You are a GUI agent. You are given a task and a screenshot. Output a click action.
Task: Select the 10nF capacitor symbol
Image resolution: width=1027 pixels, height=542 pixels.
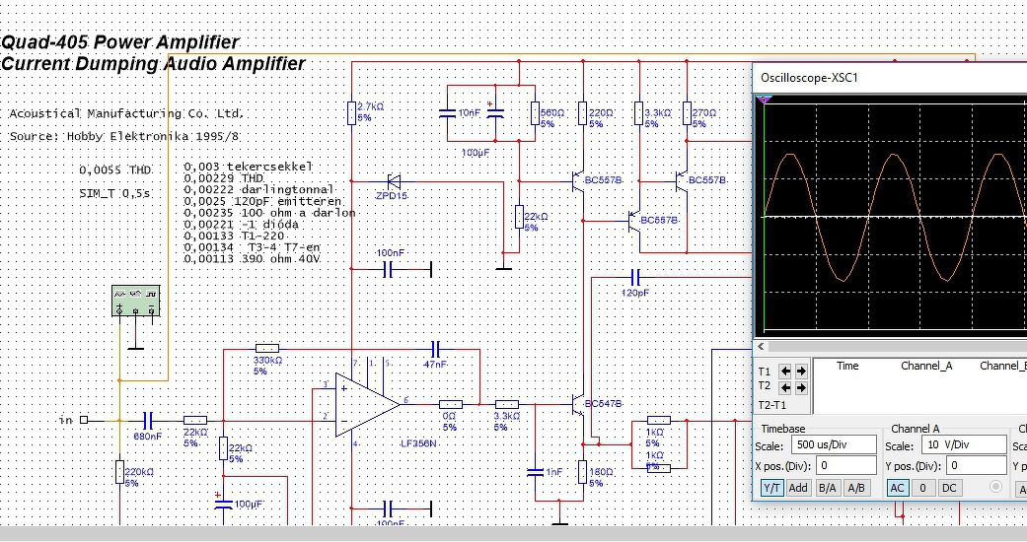coord(447,113)
